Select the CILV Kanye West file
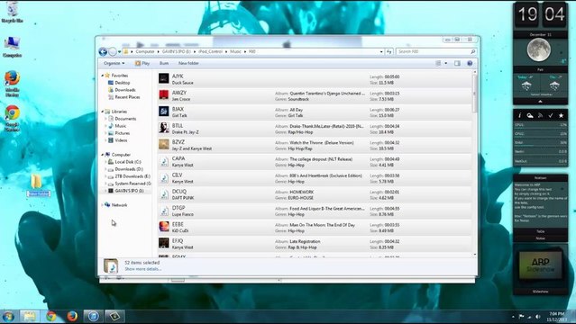 pyautogui.click(x=315, y=178)
